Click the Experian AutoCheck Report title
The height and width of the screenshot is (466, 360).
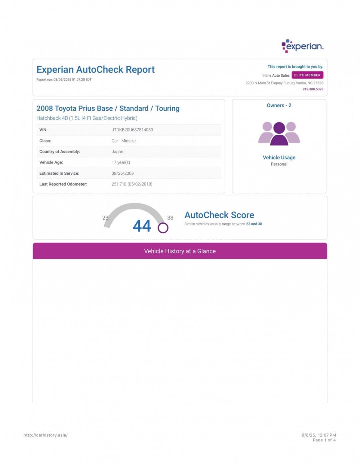[95, 70]
